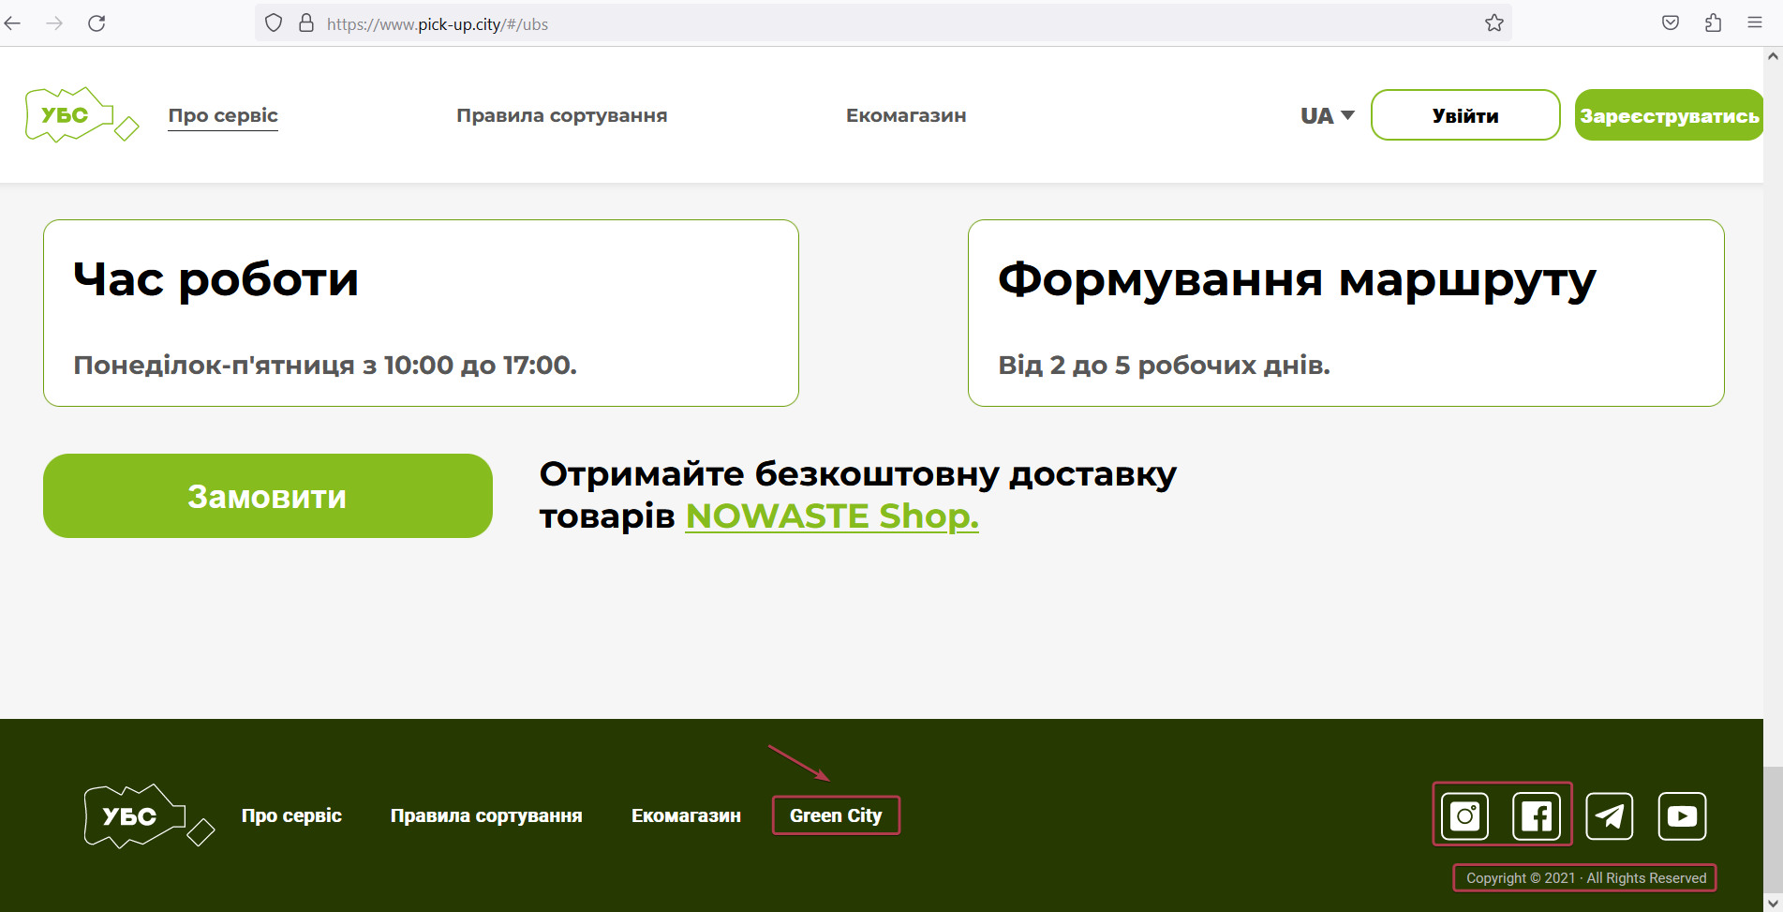
Task: Save page to Pocket
Action: click(x=1671, y=22)
